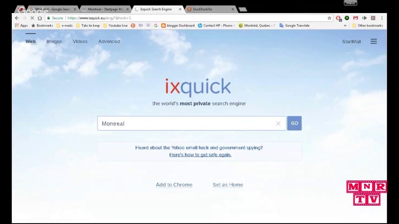Clear the search box with the X
This screenshot has width=399, height=224.
[x=278, y=124]
